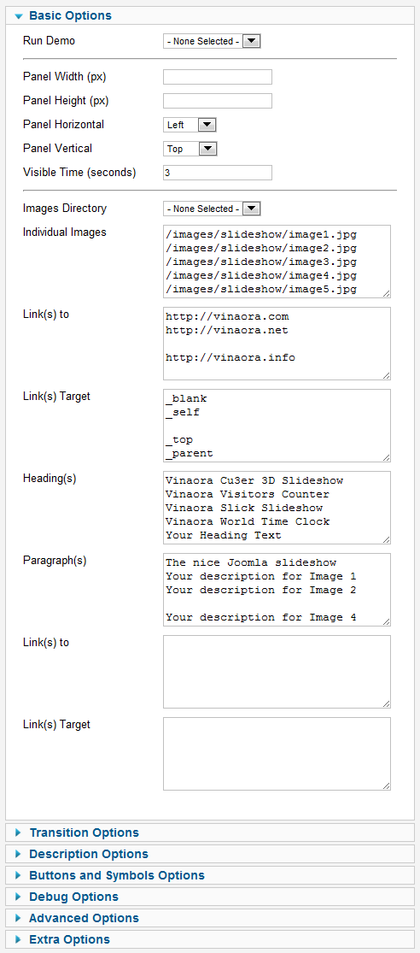The image size is (420, 953).
Task: Open the Panel Vertical dropdown
Action: [190, 149]
